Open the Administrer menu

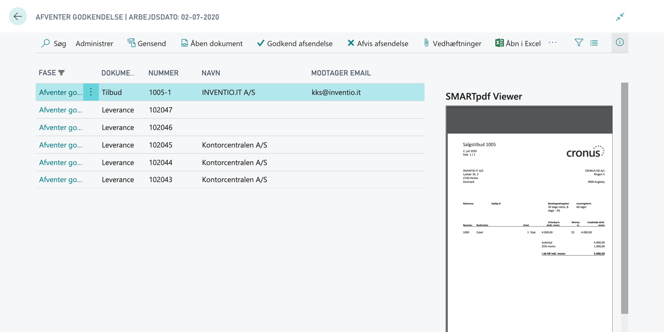click(x=94, y=43)
